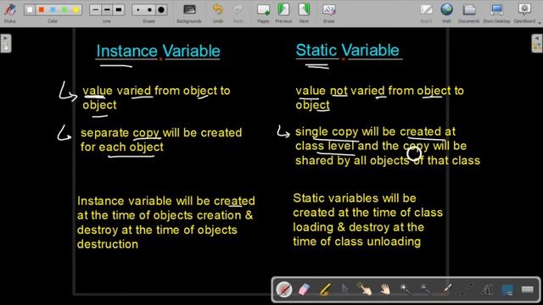Click text 'shared by all objects of that class'
The image size is (543, 305).
388,160
